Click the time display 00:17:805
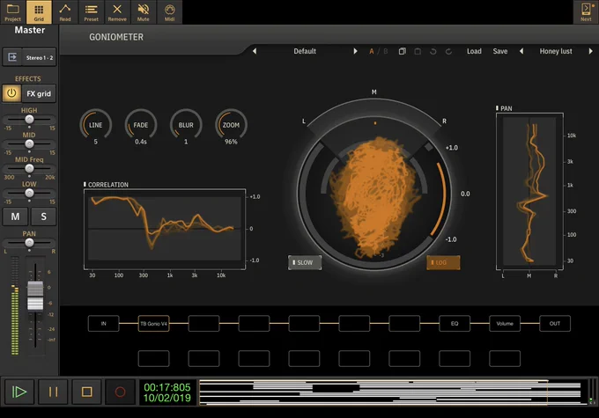This screenshot has height=418, width=599. pyautogui.click(x=167, y=387)
